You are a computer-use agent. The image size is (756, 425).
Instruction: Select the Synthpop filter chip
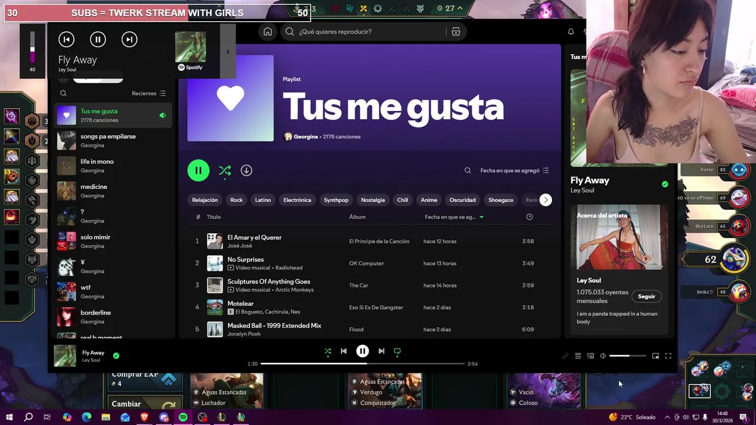tap(336, 200)
